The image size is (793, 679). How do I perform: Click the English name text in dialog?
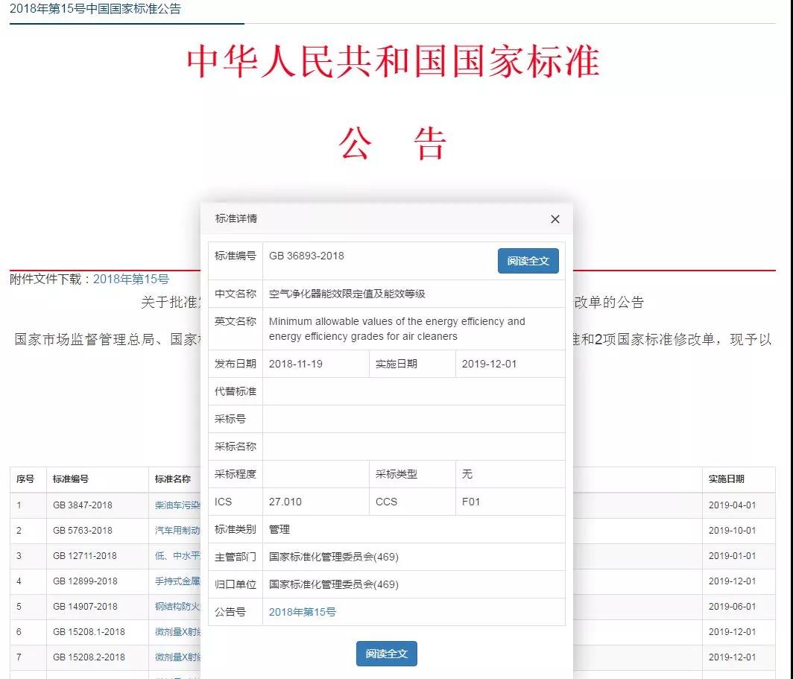click(396, 329)
